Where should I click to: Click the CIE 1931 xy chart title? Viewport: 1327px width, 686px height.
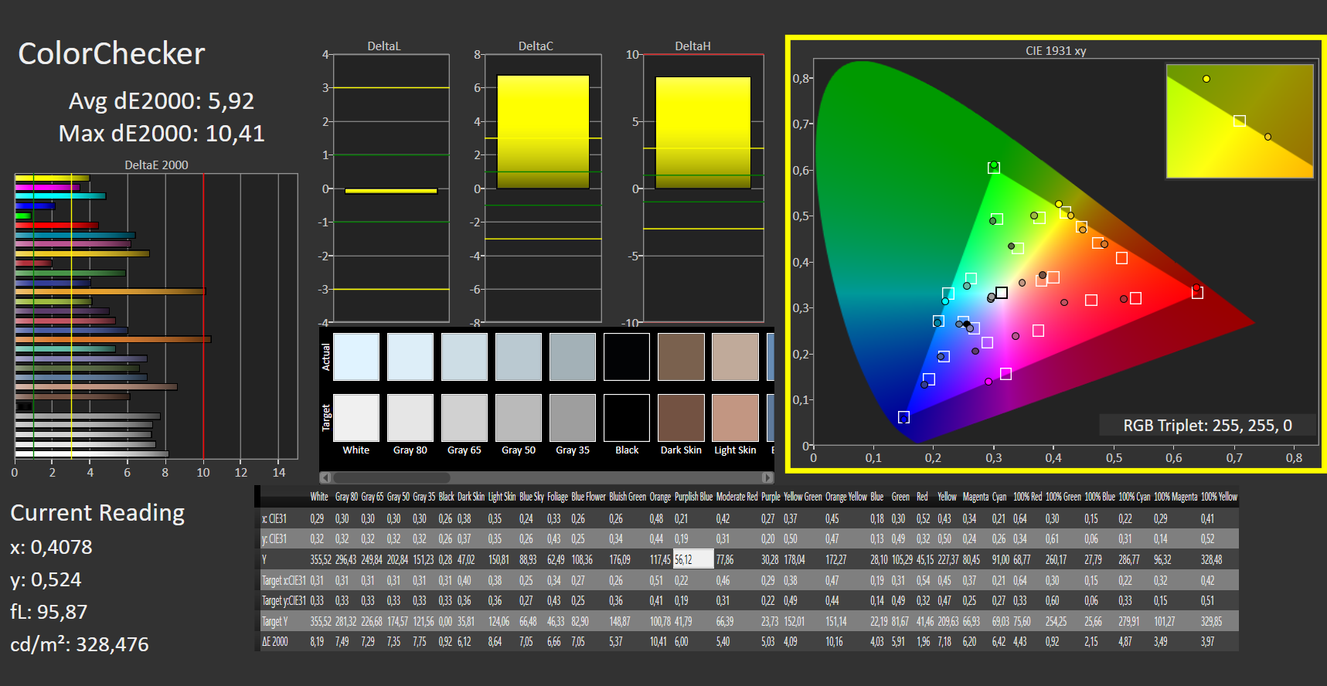tap(1056, 51)
